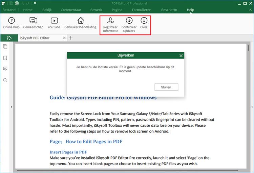Add a new tab with plus button

71,38
